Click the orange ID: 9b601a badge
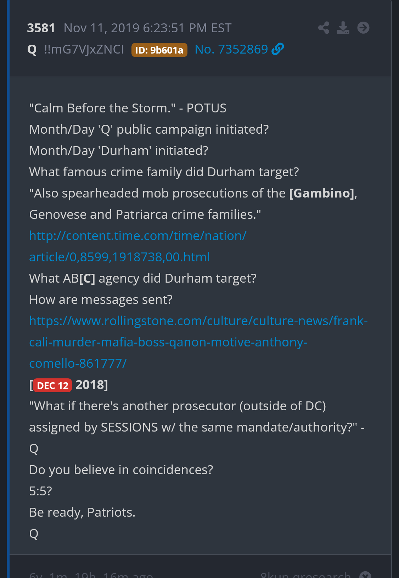This screenshot has width=399, height=578. point(159,50)
